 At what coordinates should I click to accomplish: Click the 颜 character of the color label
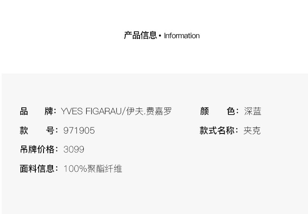click(x=205, y=111)
